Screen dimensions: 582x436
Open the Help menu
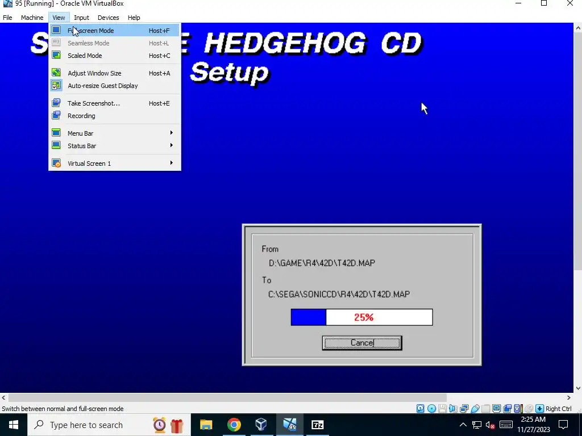coord(134,18)
